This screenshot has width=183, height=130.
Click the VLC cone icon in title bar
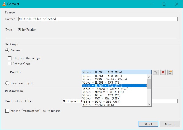(x=4, y=4)
